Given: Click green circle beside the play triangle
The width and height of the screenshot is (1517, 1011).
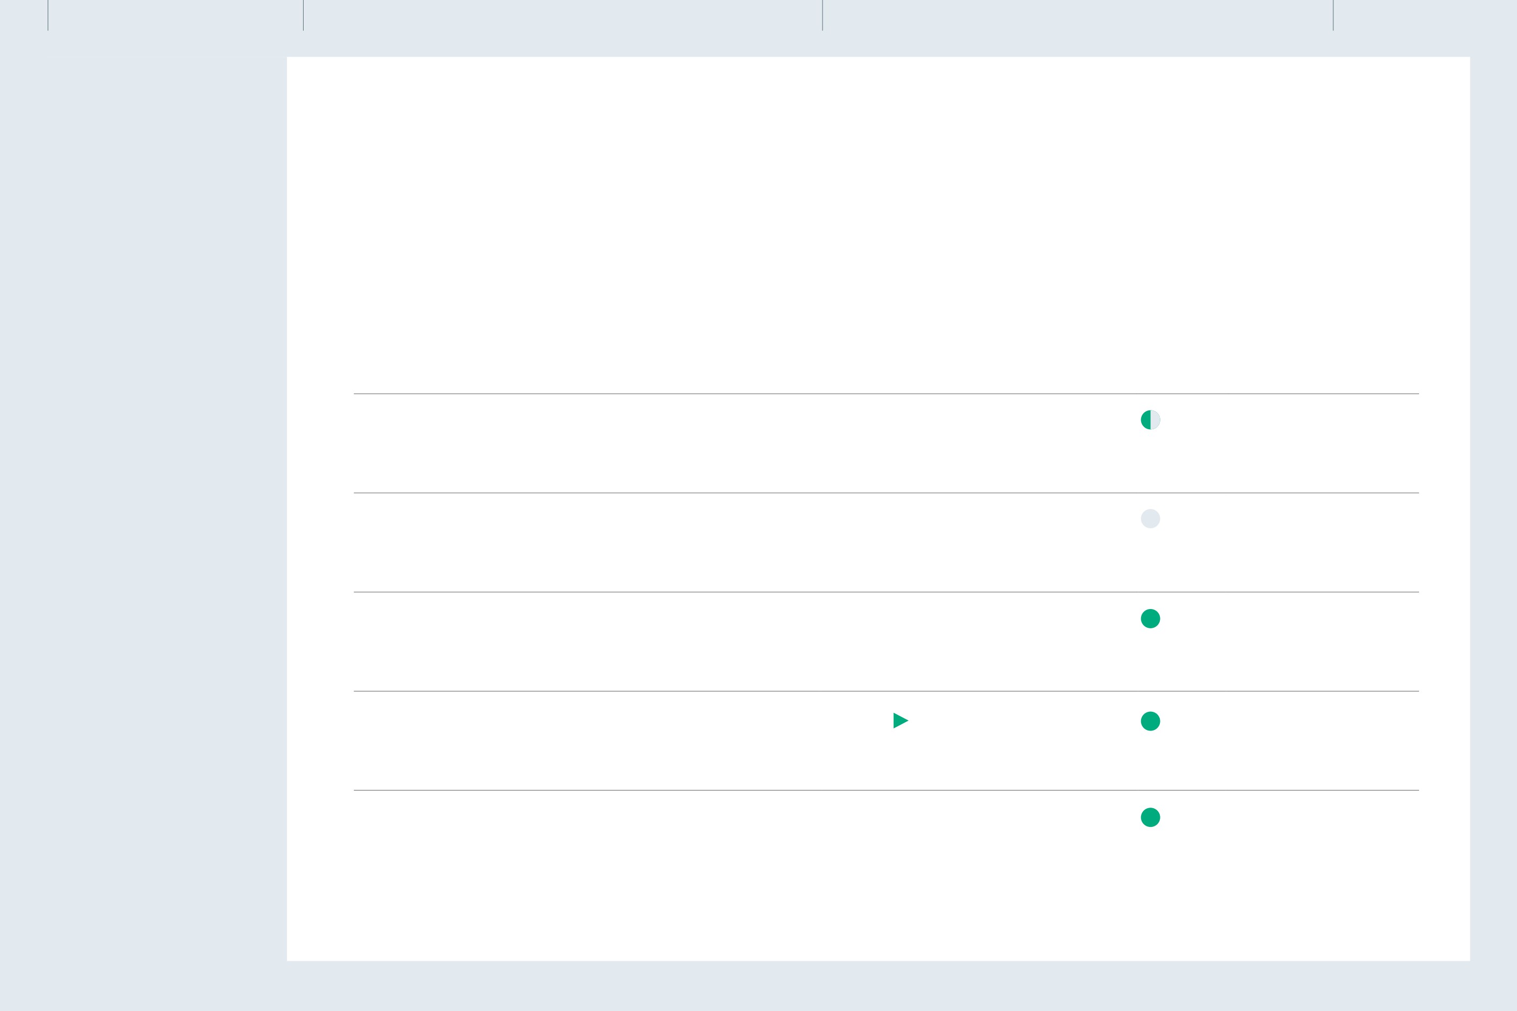Looking at the screenshot, I should point(1150,721).
